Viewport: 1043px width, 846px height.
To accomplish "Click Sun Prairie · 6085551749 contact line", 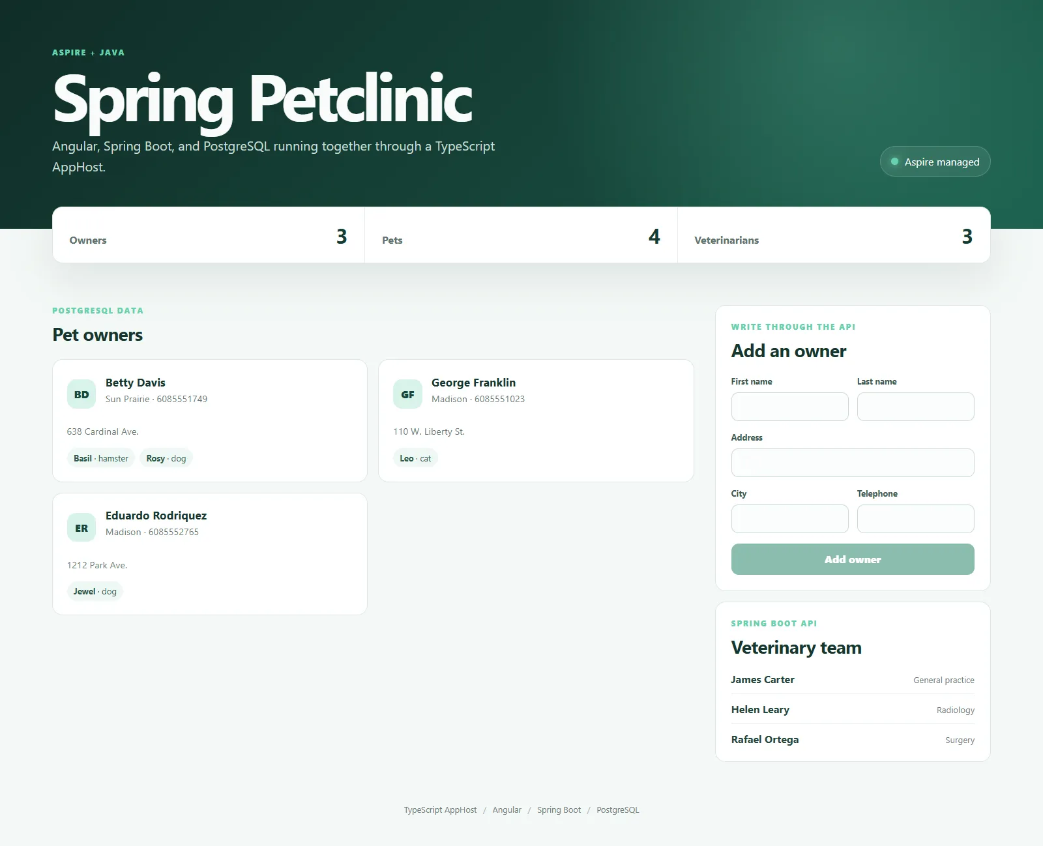I will tap(156, 399).
